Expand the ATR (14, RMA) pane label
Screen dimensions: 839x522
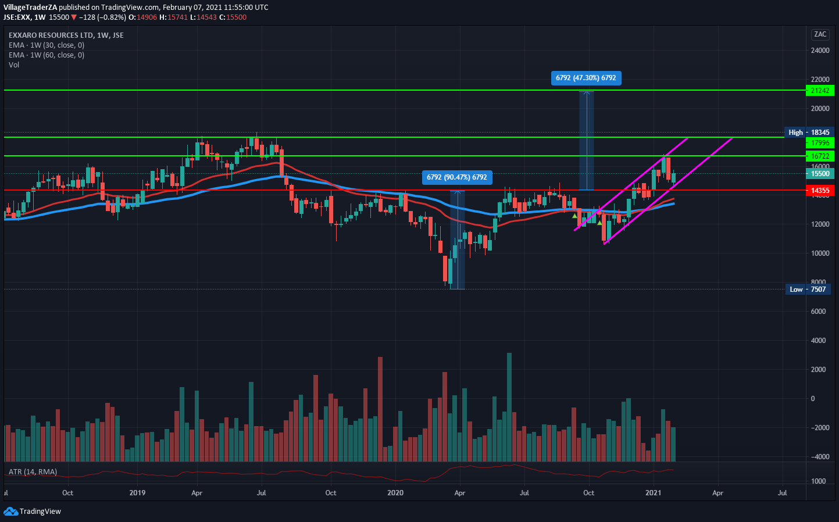coord(33,472)
